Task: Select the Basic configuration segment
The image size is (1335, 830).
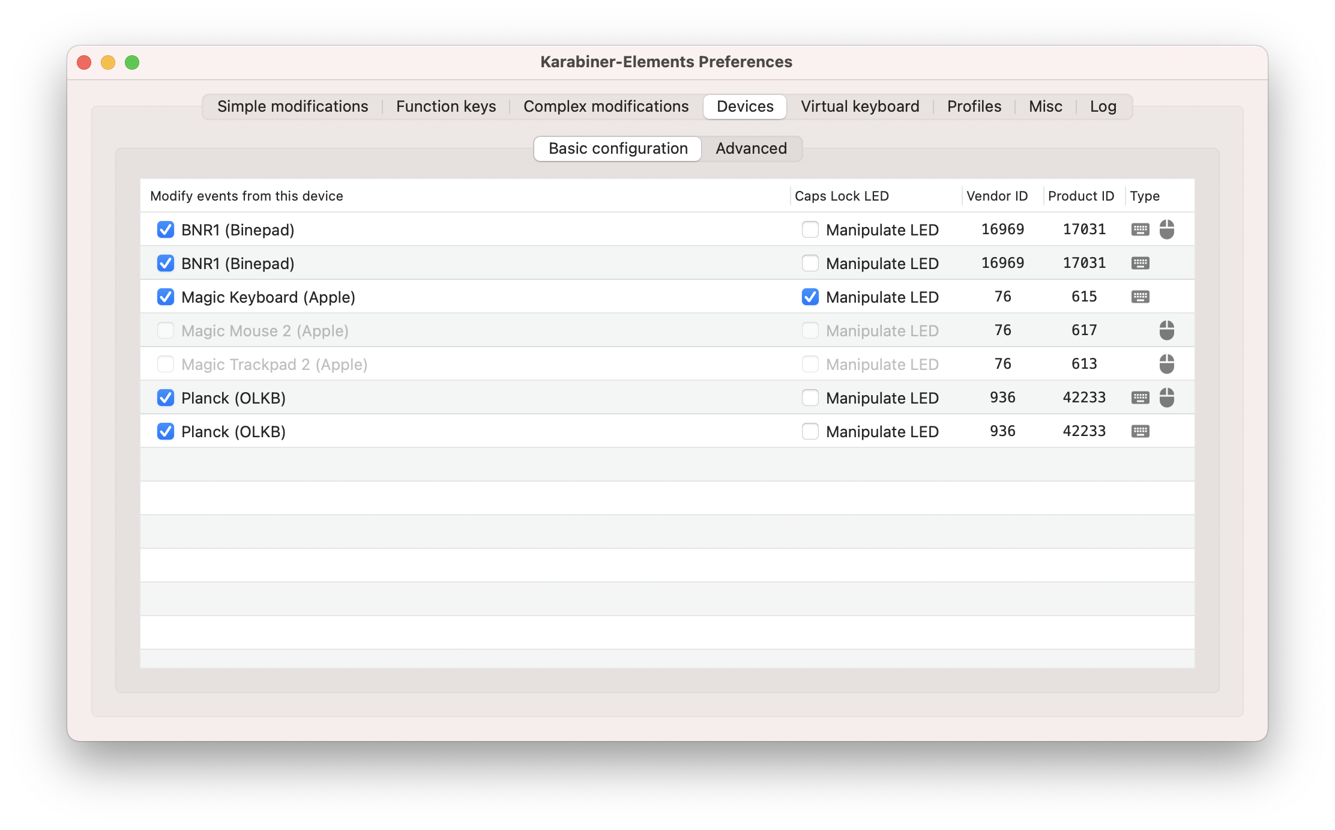Action: tap(618, 148)
